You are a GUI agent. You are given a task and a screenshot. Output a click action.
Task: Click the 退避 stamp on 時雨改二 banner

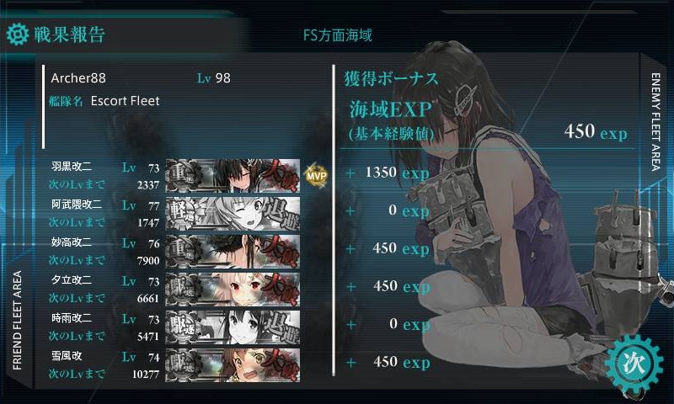tap(281, 327)
